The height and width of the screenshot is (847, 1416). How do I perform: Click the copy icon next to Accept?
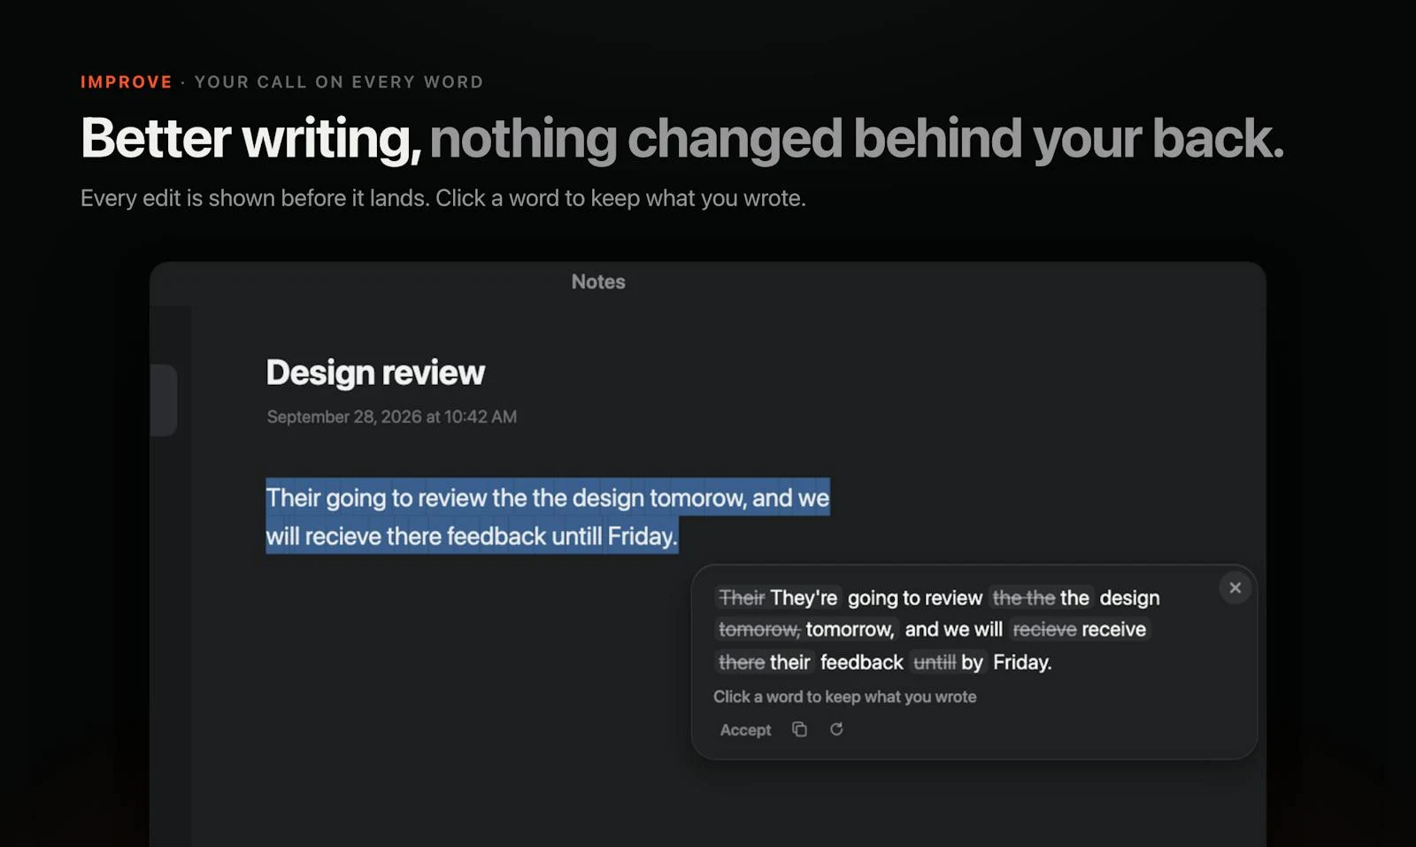tap(799, 729)
